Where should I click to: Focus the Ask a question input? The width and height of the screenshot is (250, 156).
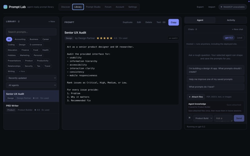tap(223, 118)
